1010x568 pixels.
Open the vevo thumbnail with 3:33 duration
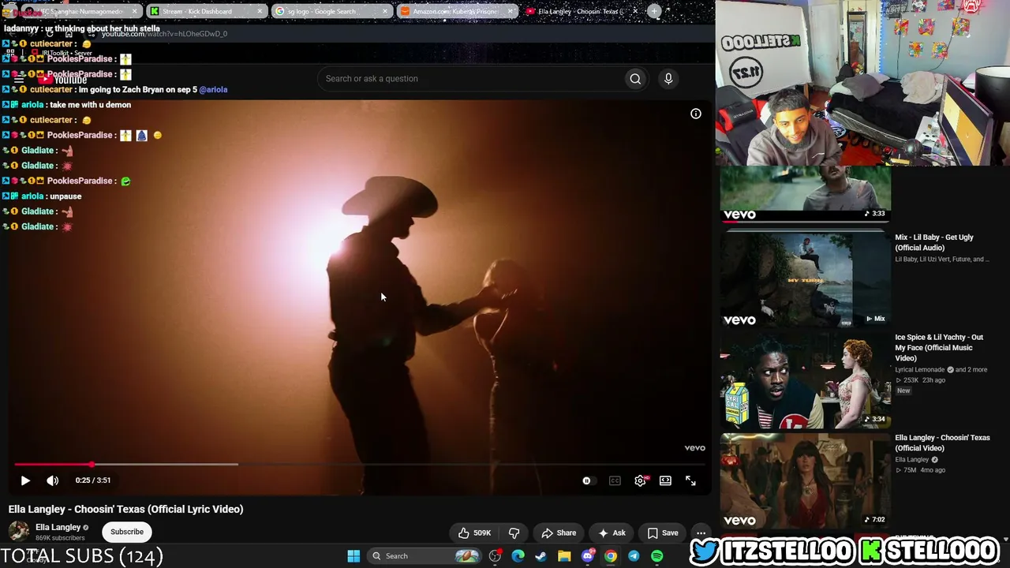[805, 193]
